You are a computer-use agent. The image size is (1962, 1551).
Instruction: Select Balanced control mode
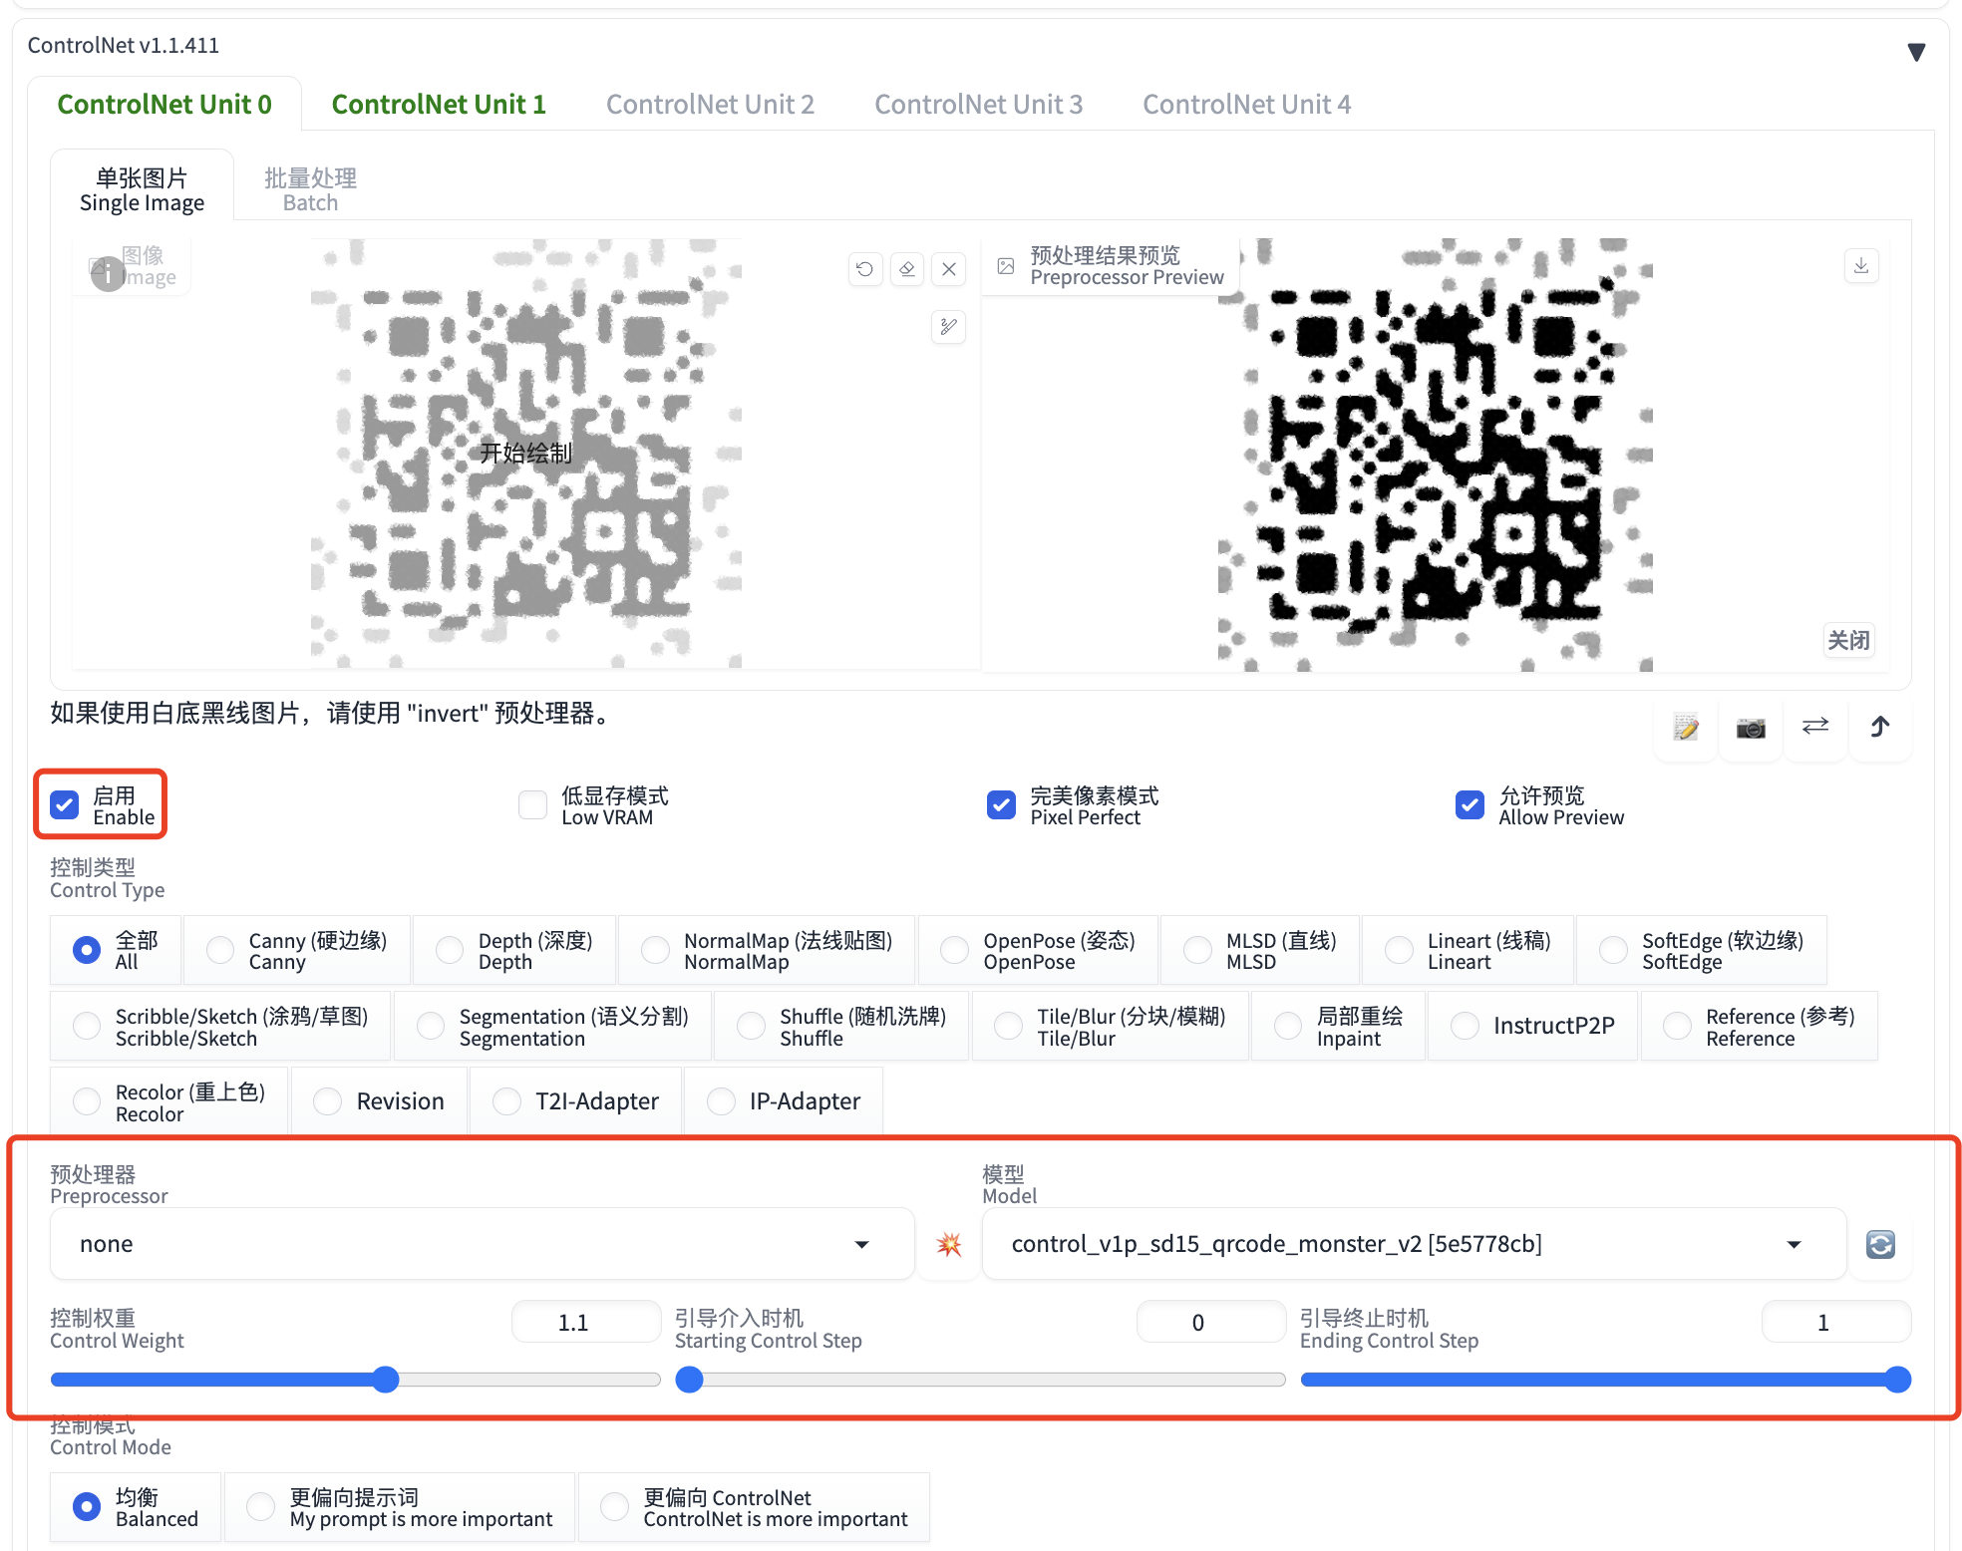coord(136,1507)
